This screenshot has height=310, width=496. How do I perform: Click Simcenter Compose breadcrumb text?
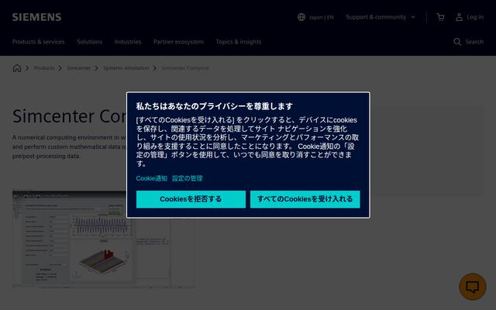pos(185,68)
